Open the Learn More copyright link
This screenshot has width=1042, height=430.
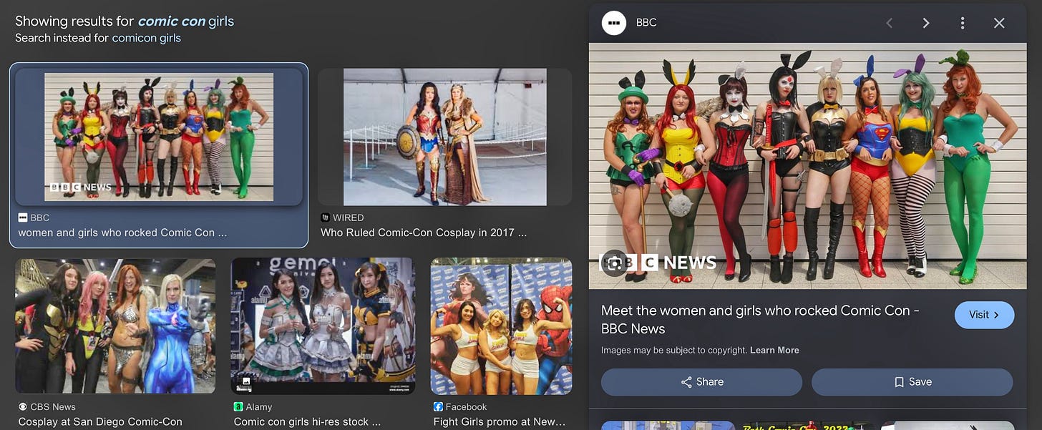[x=774, y=351]
